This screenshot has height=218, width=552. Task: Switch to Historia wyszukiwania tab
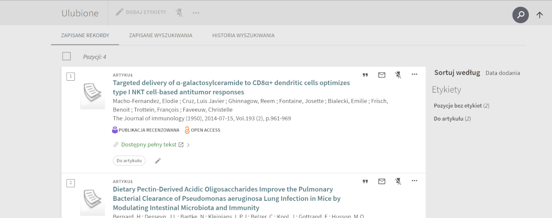[243, 36]
